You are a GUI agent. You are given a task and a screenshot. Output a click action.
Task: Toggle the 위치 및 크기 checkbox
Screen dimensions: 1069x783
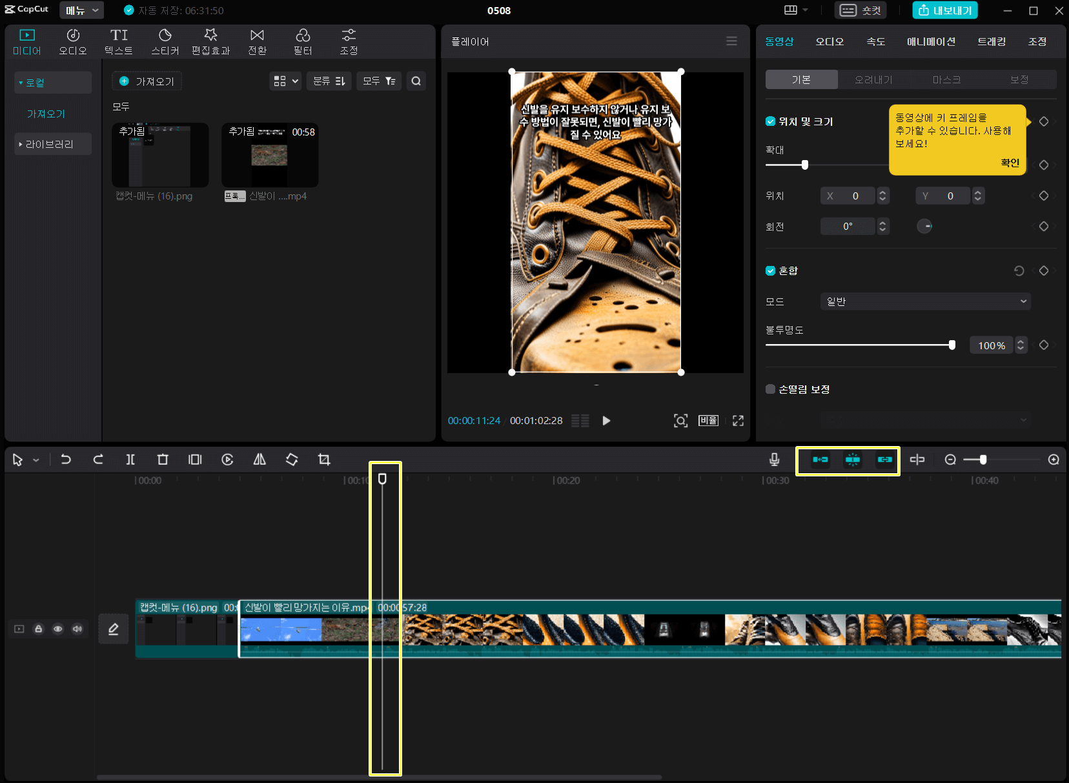click(x=770, y=121)
